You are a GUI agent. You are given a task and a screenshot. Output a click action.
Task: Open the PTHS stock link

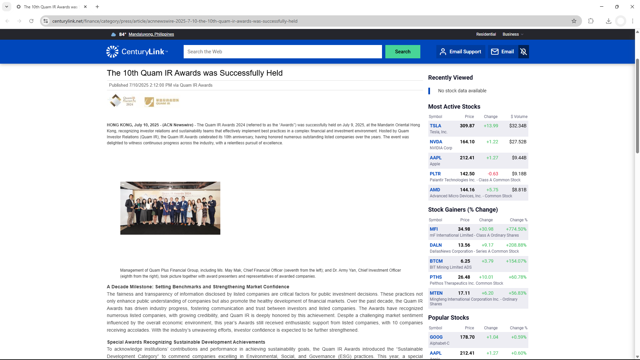(436, 277)
